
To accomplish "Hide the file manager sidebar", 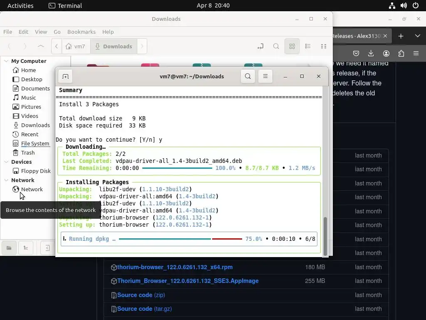I will (x=47, y=248).
